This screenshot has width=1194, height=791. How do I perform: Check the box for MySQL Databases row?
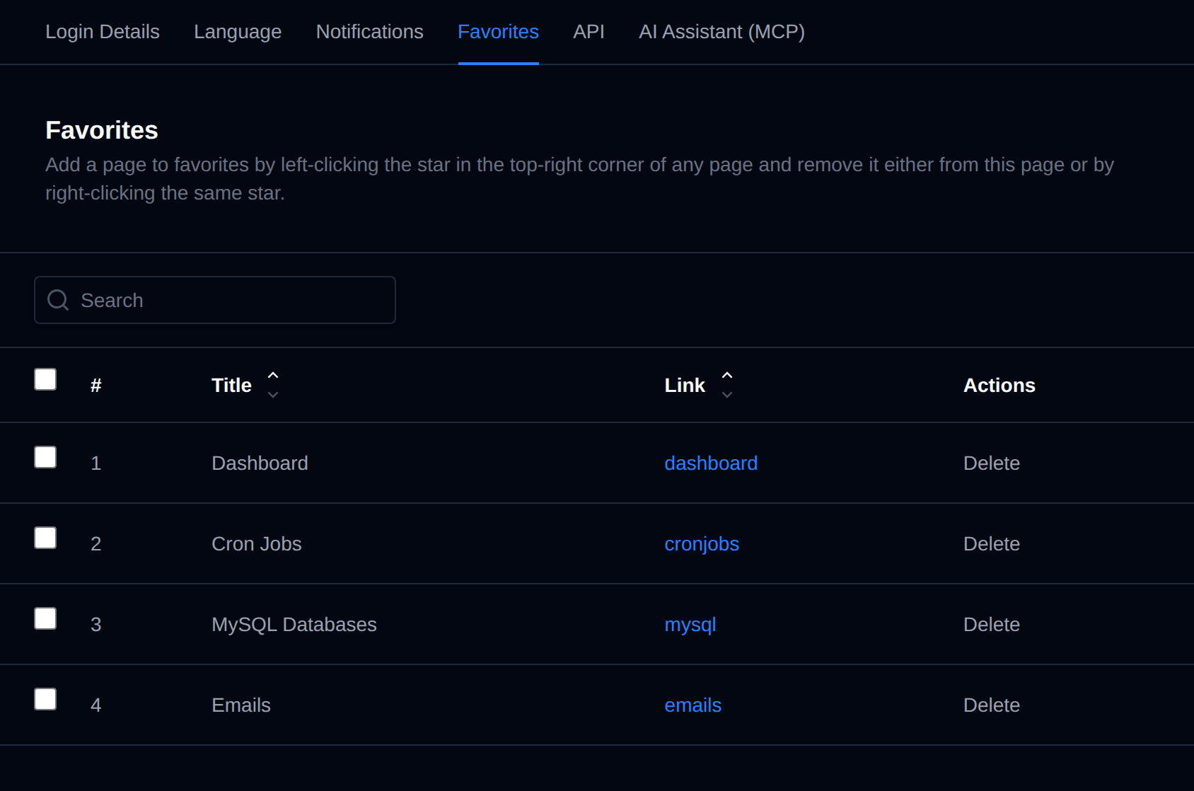coord(45,618)
